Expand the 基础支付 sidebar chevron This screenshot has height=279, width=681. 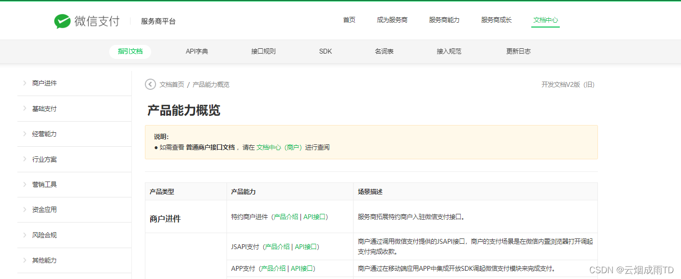[x=25, y=109]
